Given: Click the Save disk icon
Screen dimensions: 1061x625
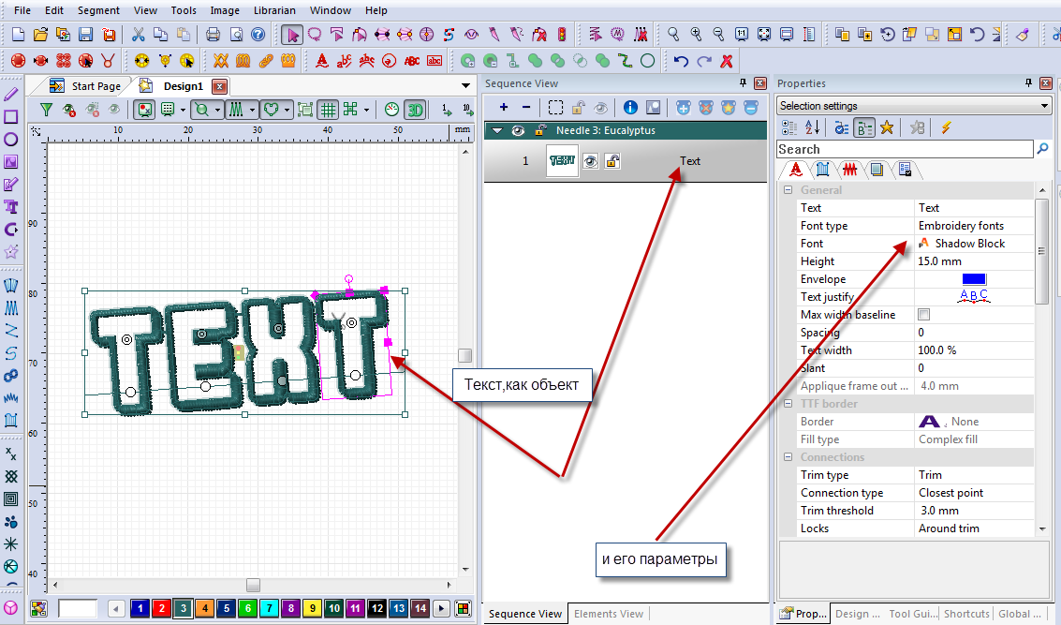Looking at the screenshot, I should click(x=86, y=35).
